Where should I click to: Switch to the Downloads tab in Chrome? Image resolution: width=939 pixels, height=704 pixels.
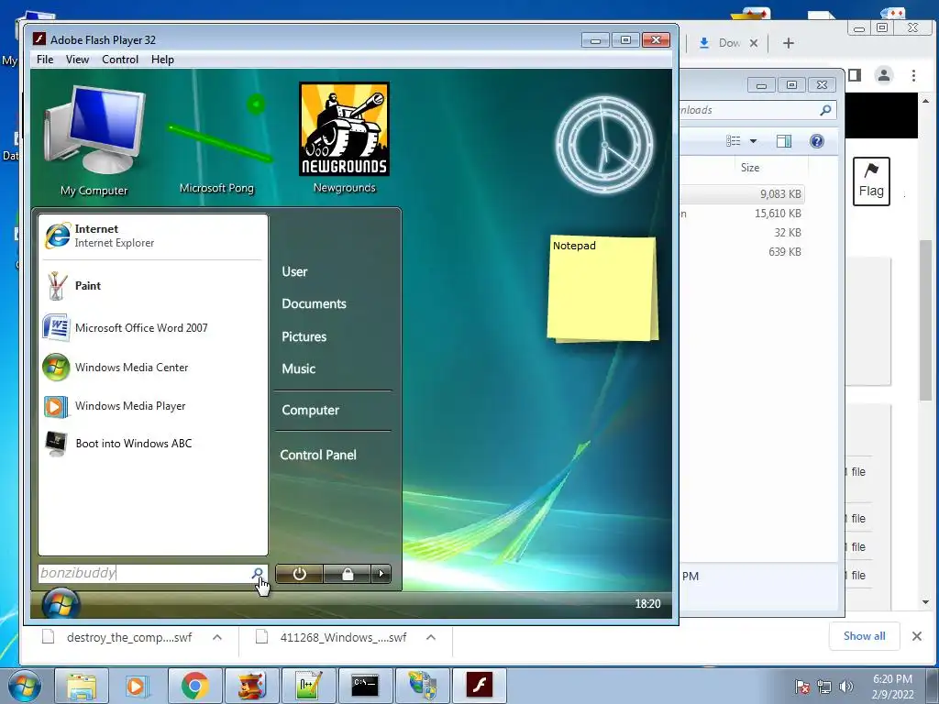click(721, 43)
